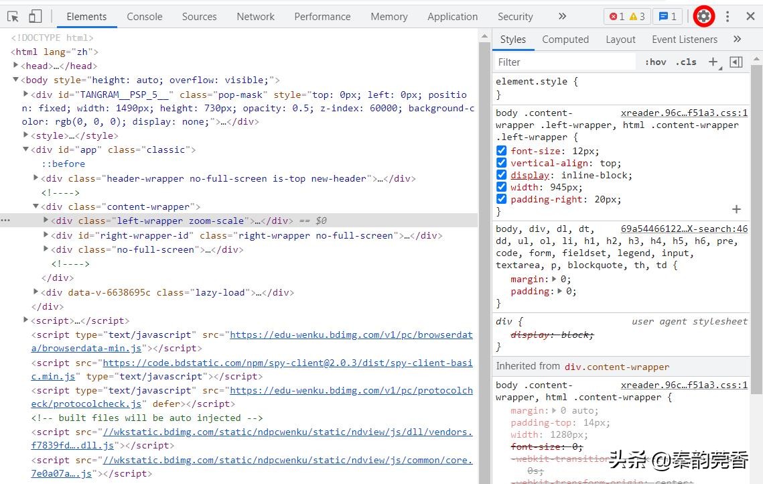Click the styles Filter input field
Screen dimensions: 763x484
565,62
